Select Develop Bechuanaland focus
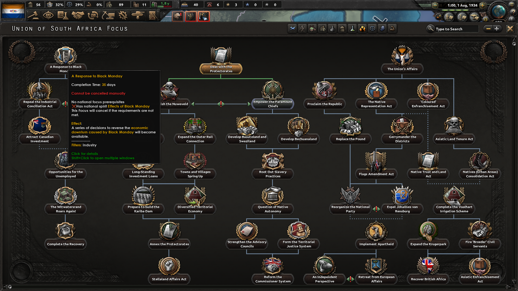 299,130
